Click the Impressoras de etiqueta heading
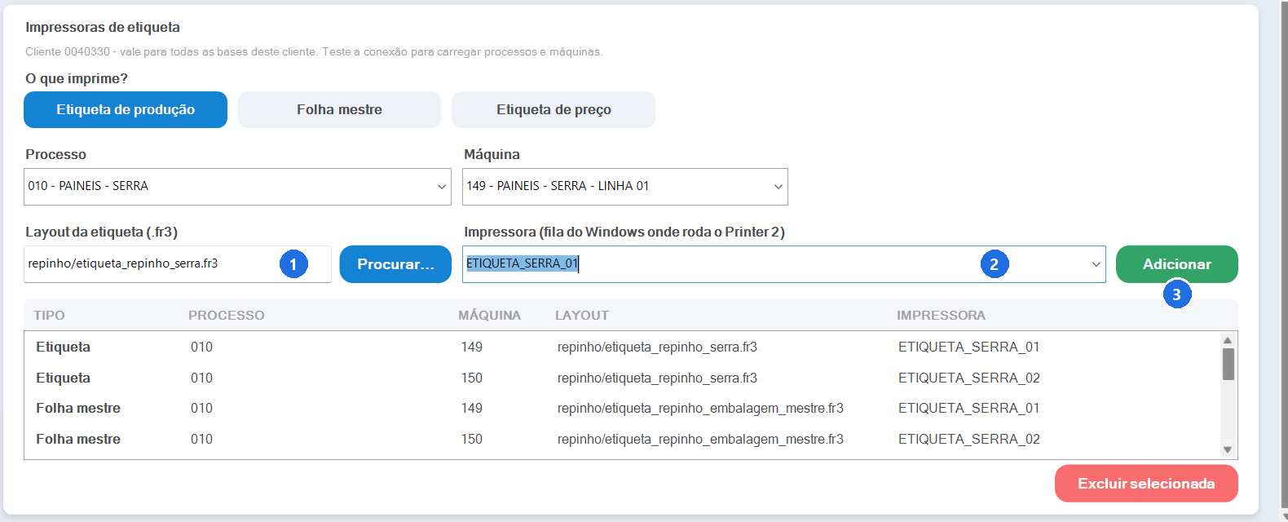The height and width of the screenshot is (522, 1288). point(103,27)
